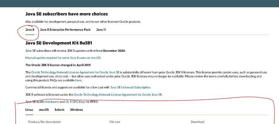This screenshot has width=279, height=124.
Task: Click 'The Oracle JDK 8 license changed in April 2019' text
Action: (58, 65)
